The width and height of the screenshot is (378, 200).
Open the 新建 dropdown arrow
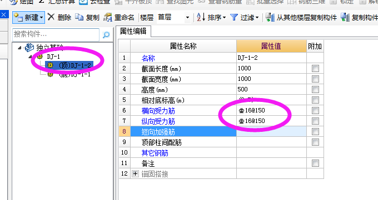pos(42,18)
